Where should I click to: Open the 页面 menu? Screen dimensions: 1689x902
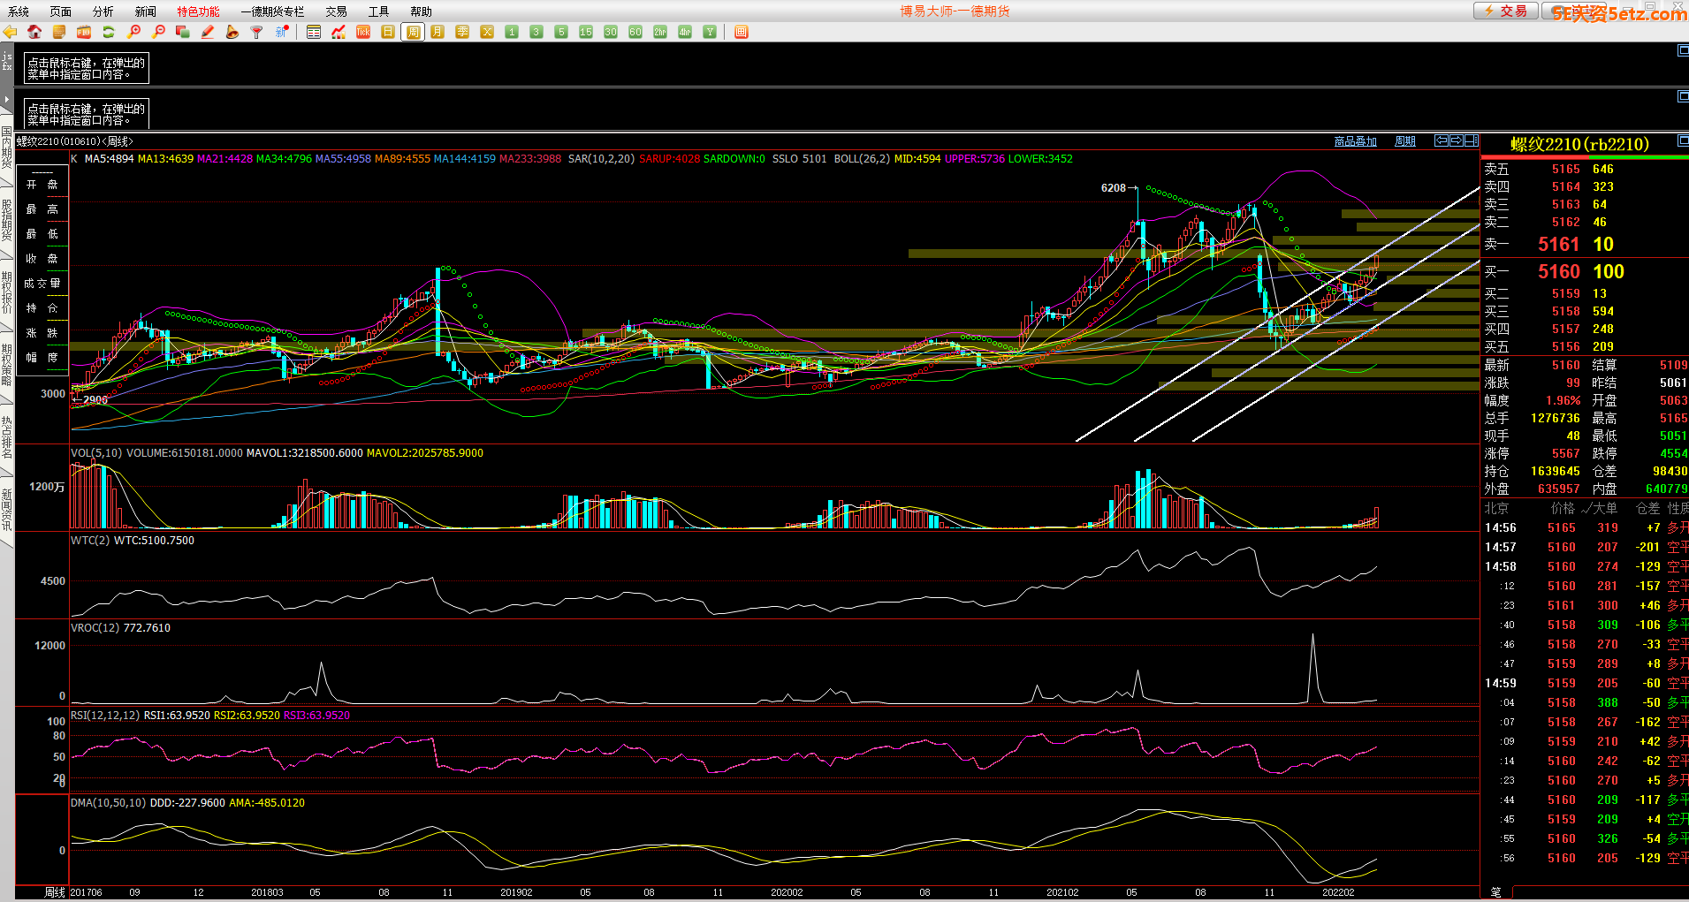[x=61, y=11]
